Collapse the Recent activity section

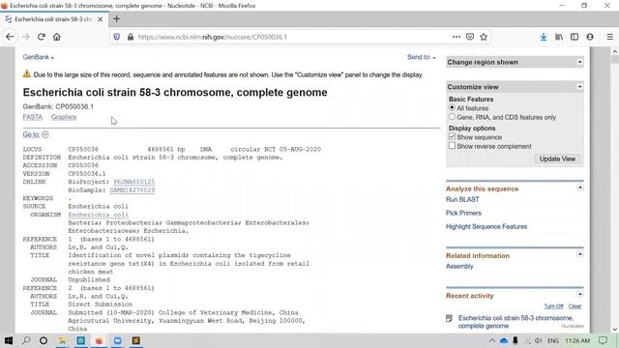[579, 294]
